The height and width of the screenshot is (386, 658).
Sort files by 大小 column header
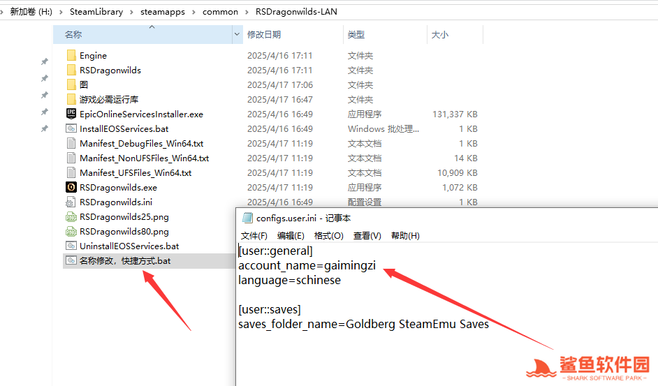440,34
